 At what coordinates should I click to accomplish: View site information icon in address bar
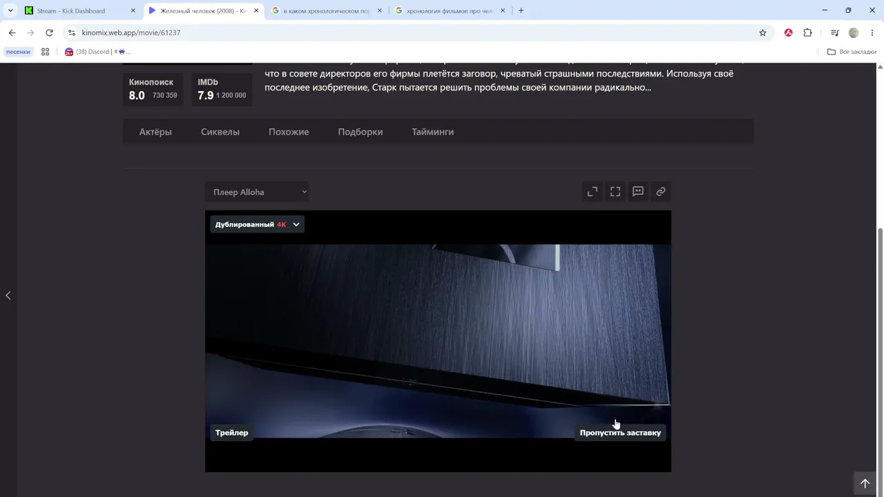72,32
